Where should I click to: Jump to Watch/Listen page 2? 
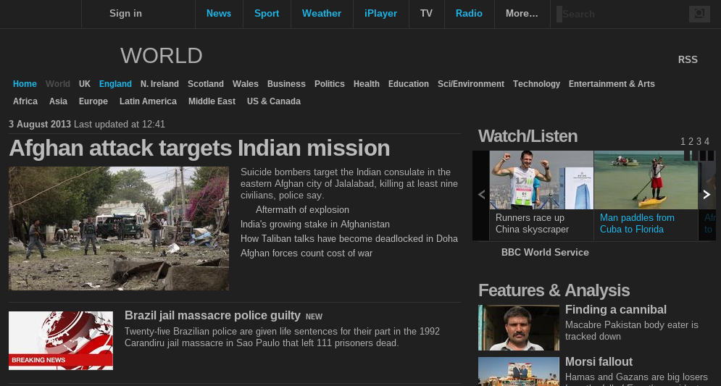point(691,141)
